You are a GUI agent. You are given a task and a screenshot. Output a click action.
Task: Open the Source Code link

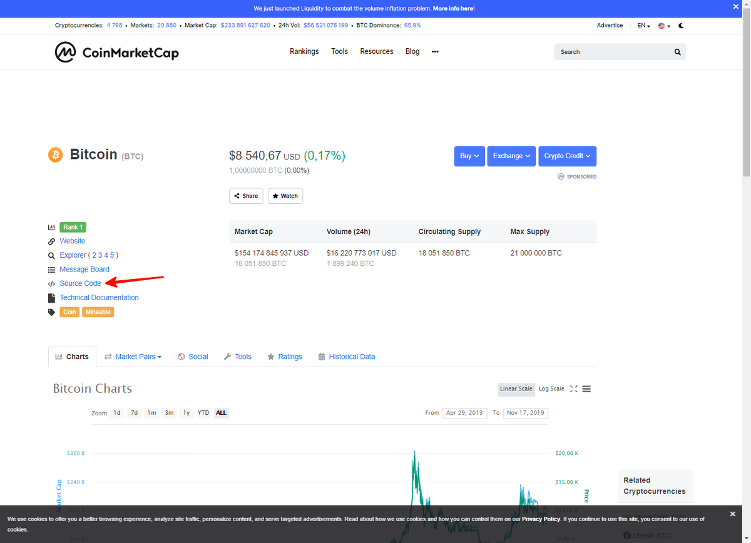(80, 284)
